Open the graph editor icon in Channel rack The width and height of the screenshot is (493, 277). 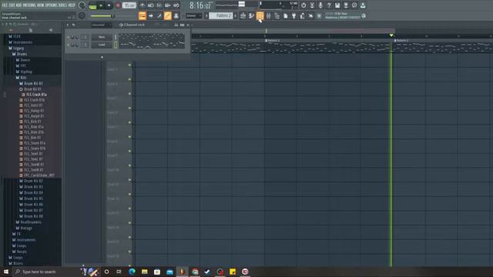coord(176,25)
